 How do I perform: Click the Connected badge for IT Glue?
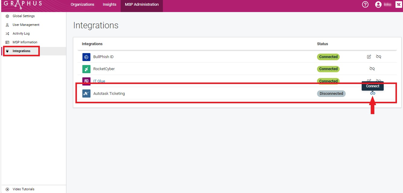[328, 81]
